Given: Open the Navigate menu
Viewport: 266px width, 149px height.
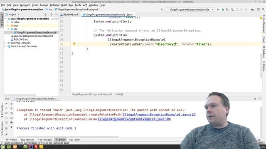Looking at the screenshot, I should pyautogui.click(x=25, y=5).
